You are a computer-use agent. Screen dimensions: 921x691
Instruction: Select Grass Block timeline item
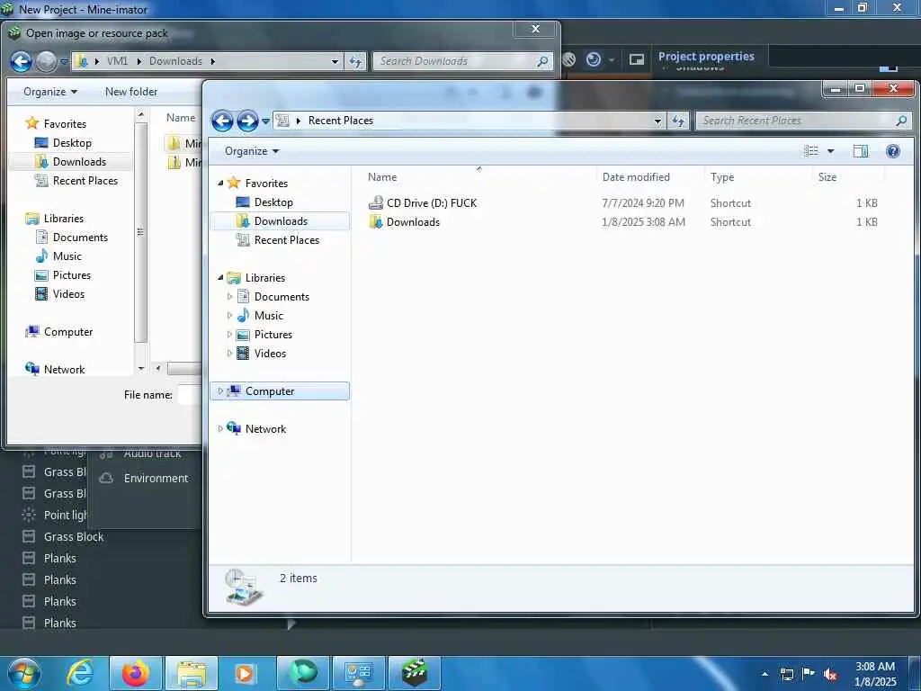tap(64, 536)
